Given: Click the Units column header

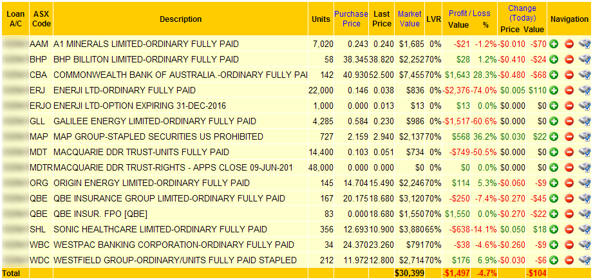Looking at the screenshot, I should click(321, 19).
